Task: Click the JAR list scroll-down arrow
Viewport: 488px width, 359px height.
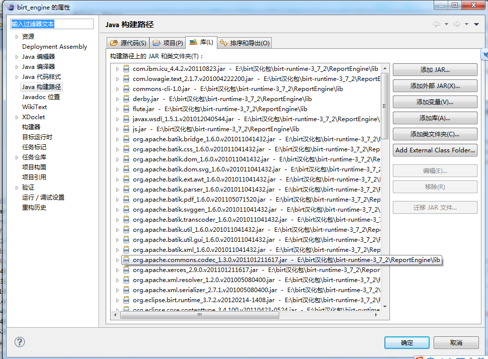Action: click(x=385, y=307)
